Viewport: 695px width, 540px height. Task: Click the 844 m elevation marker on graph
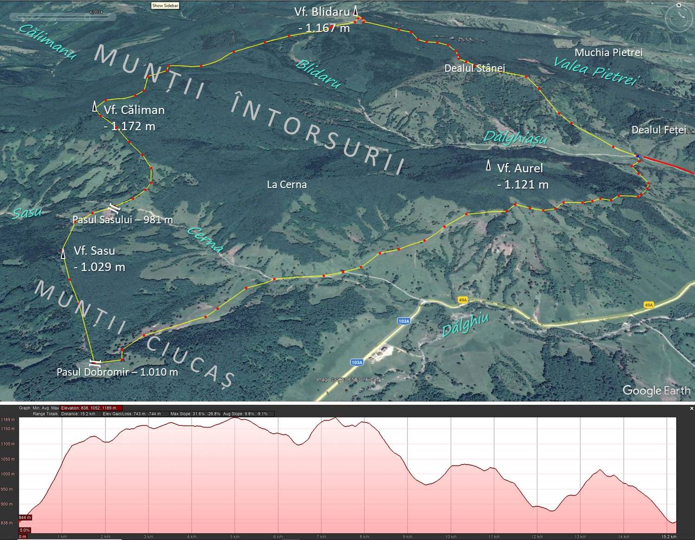pos(25,517)
